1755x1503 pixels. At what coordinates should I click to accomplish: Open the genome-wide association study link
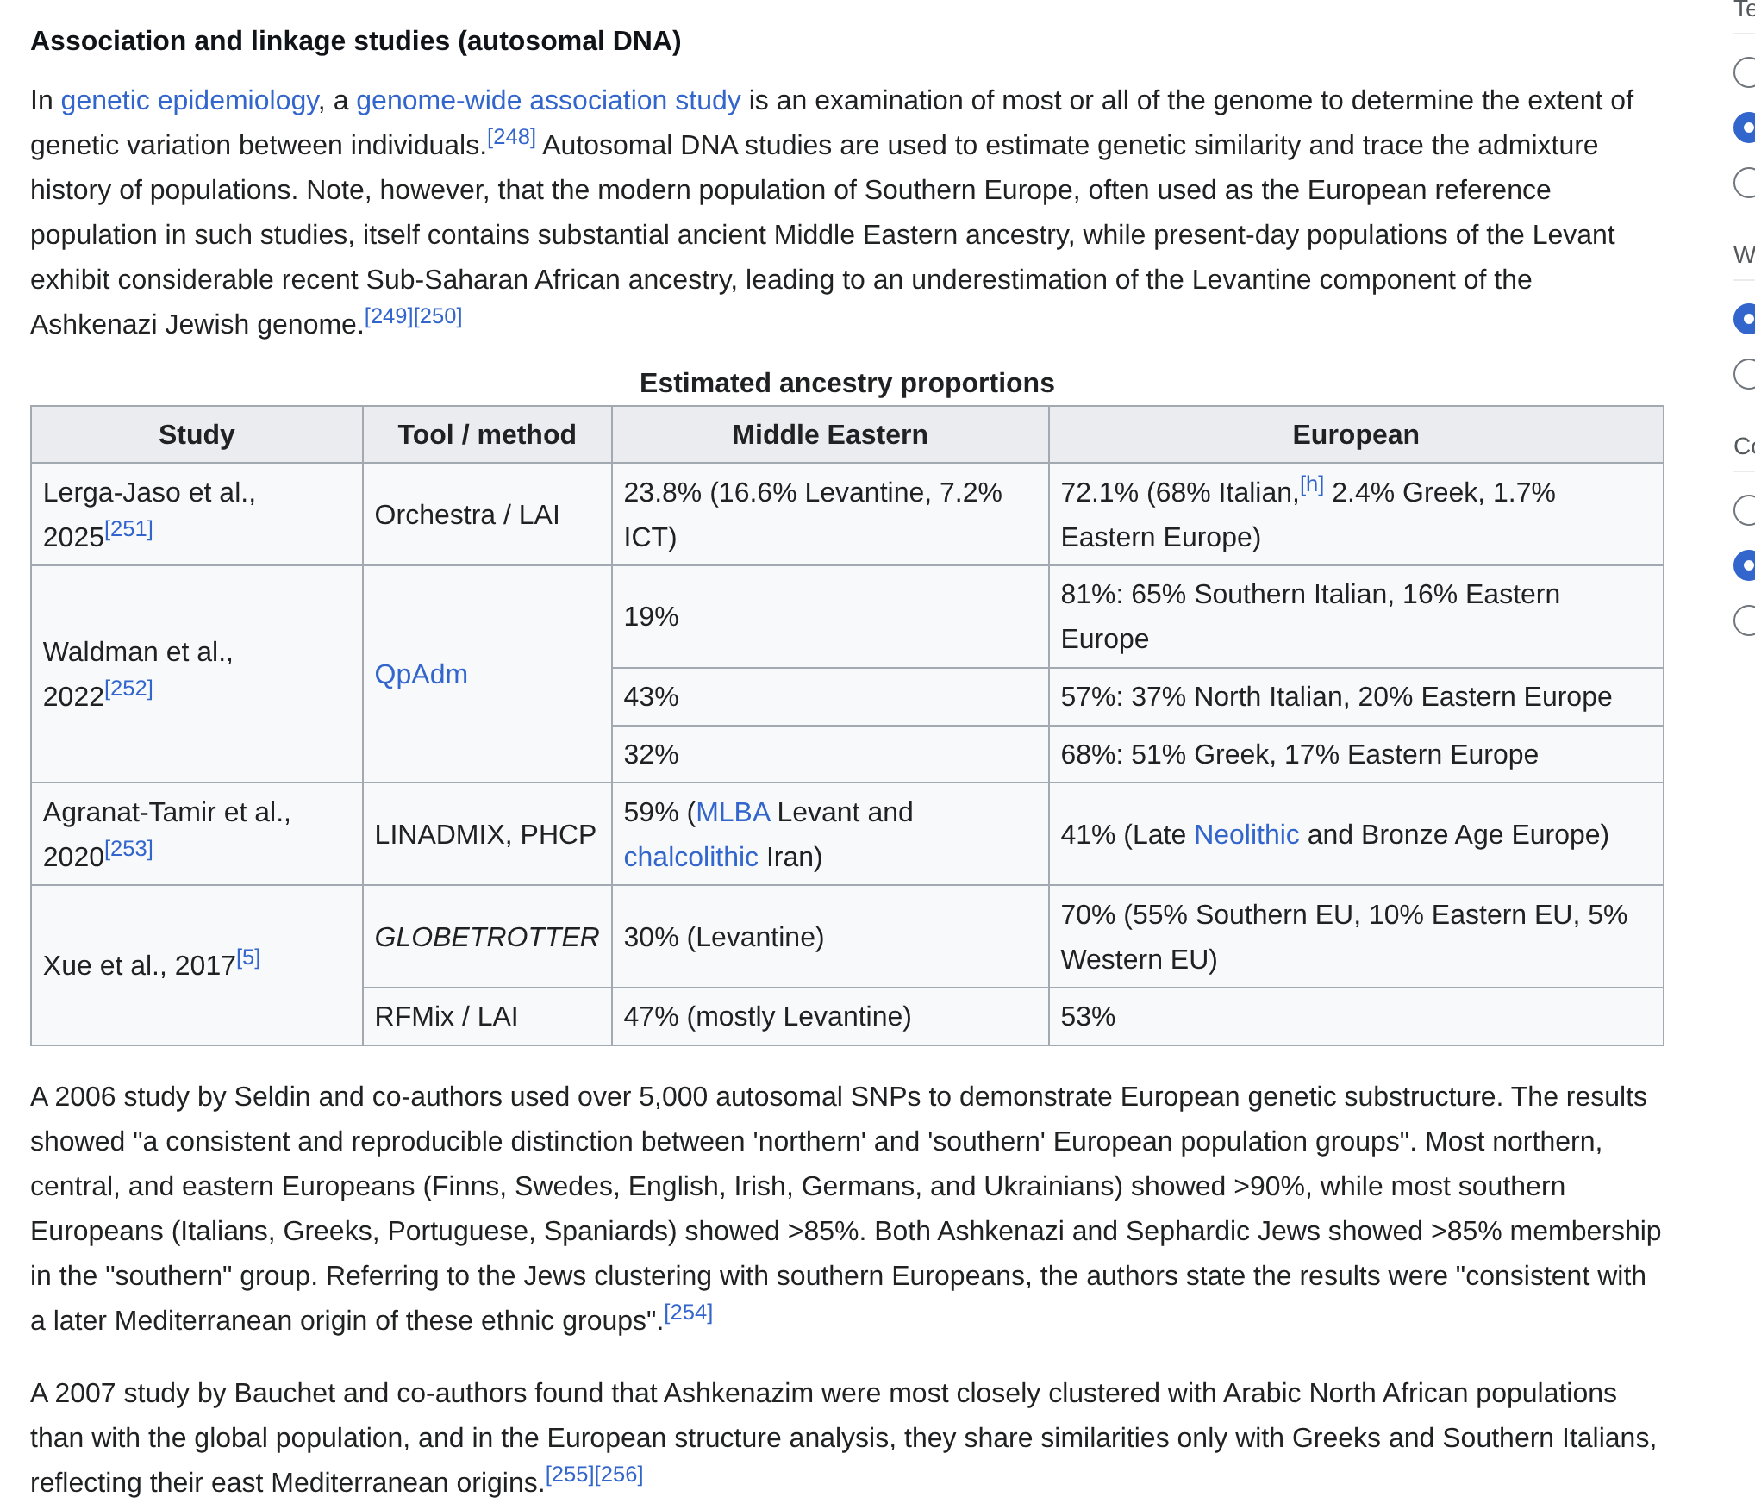coord(548,101)
